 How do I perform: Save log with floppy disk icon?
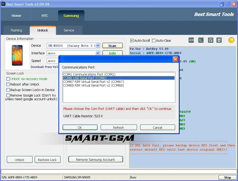211,40
